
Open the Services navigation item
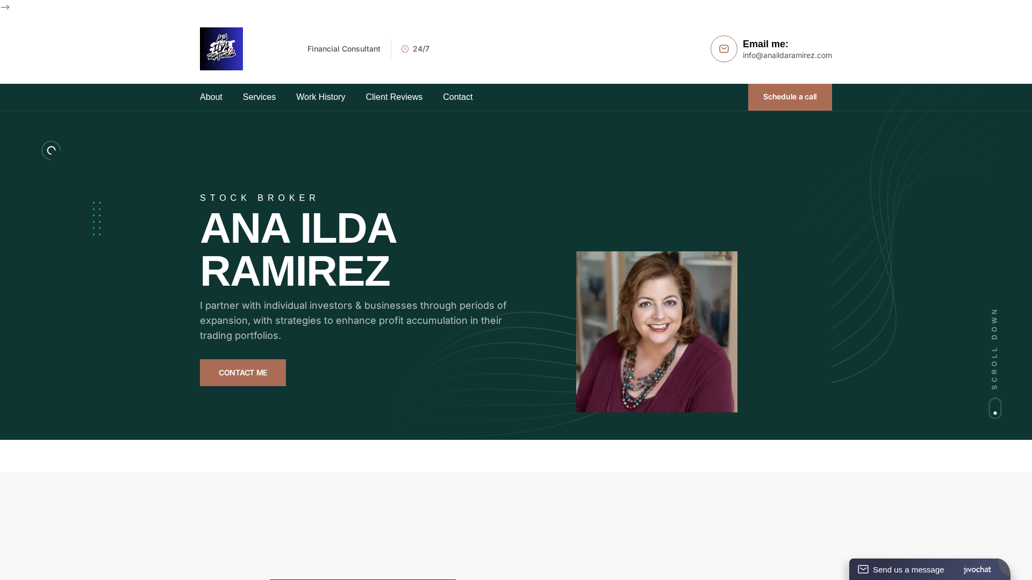(259, 97)
